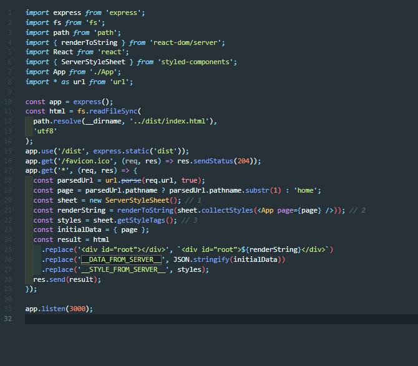Viewport: 418px width, 366px height.
Task: Click line number 32 in the gutter
Action: [x=7, y=319]
